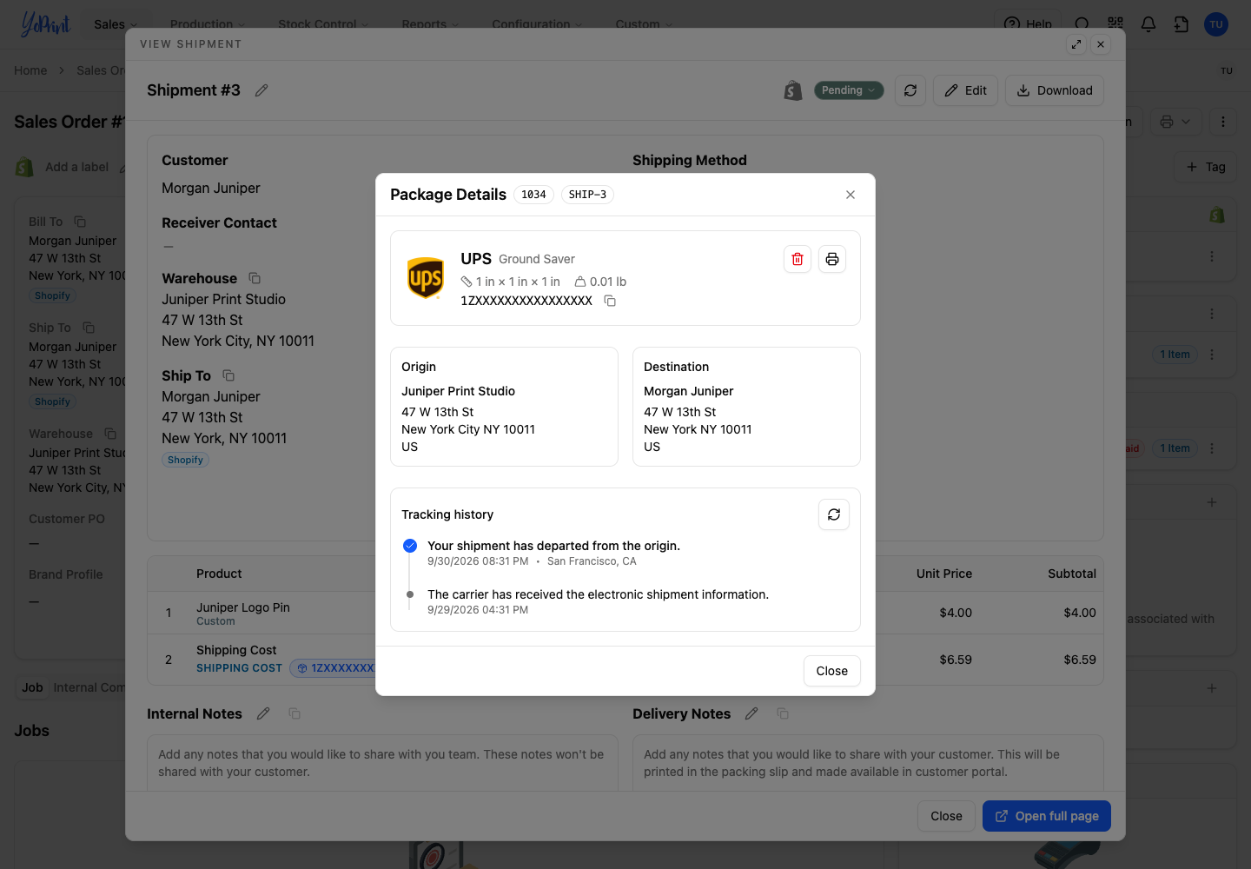
Task: Click into the Internal Notes text area
Action: [382, 763]
